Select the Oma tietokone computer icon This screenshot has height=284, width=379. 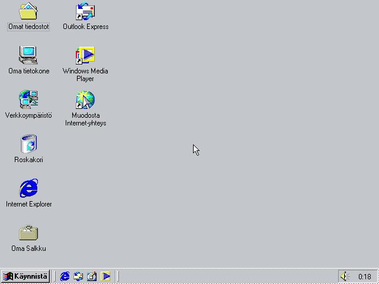coord(28,55)
